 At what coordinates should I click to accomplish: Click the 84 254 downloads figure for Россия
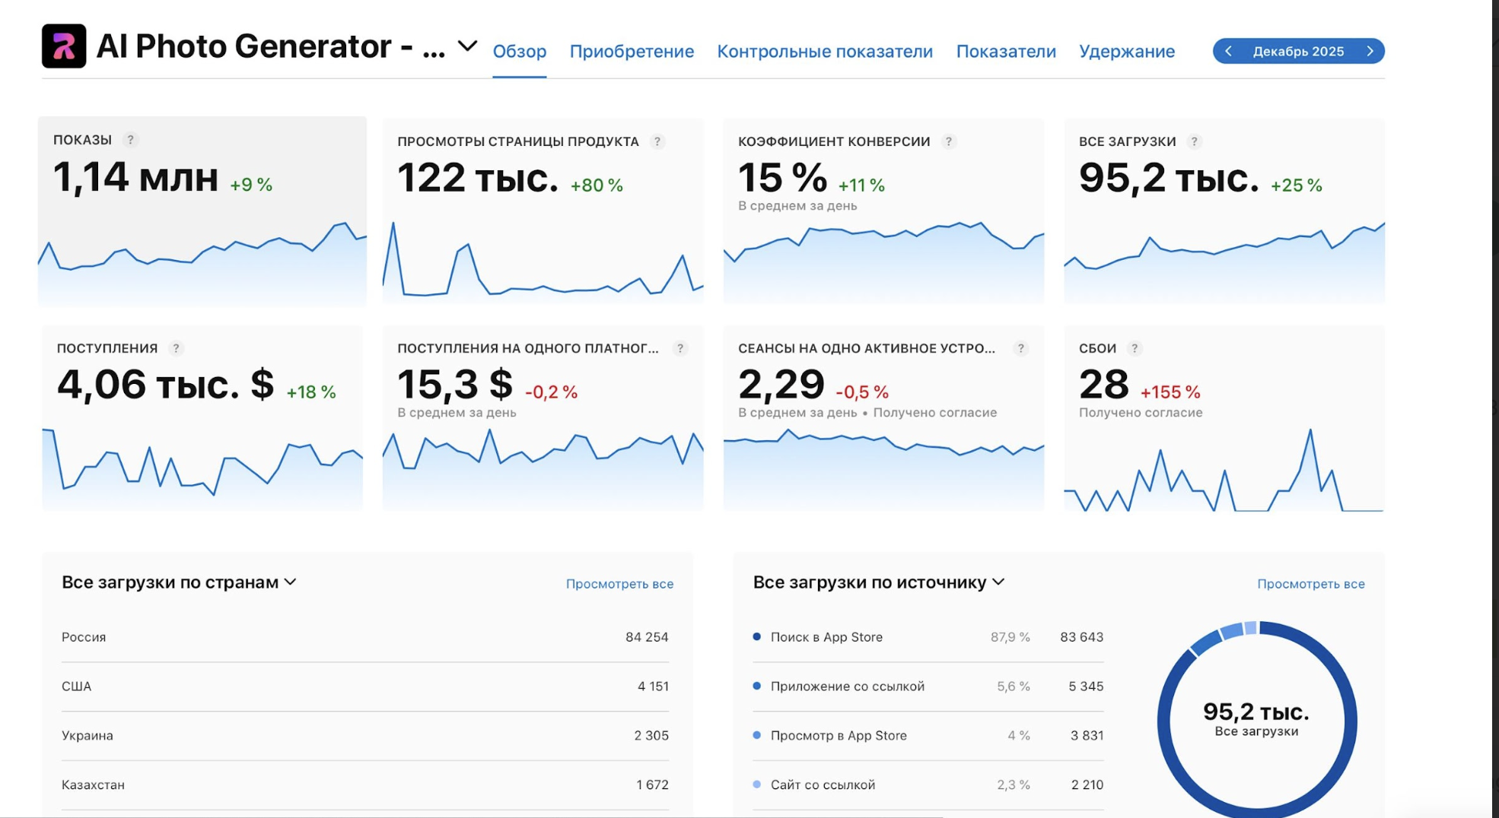point(647,637)
